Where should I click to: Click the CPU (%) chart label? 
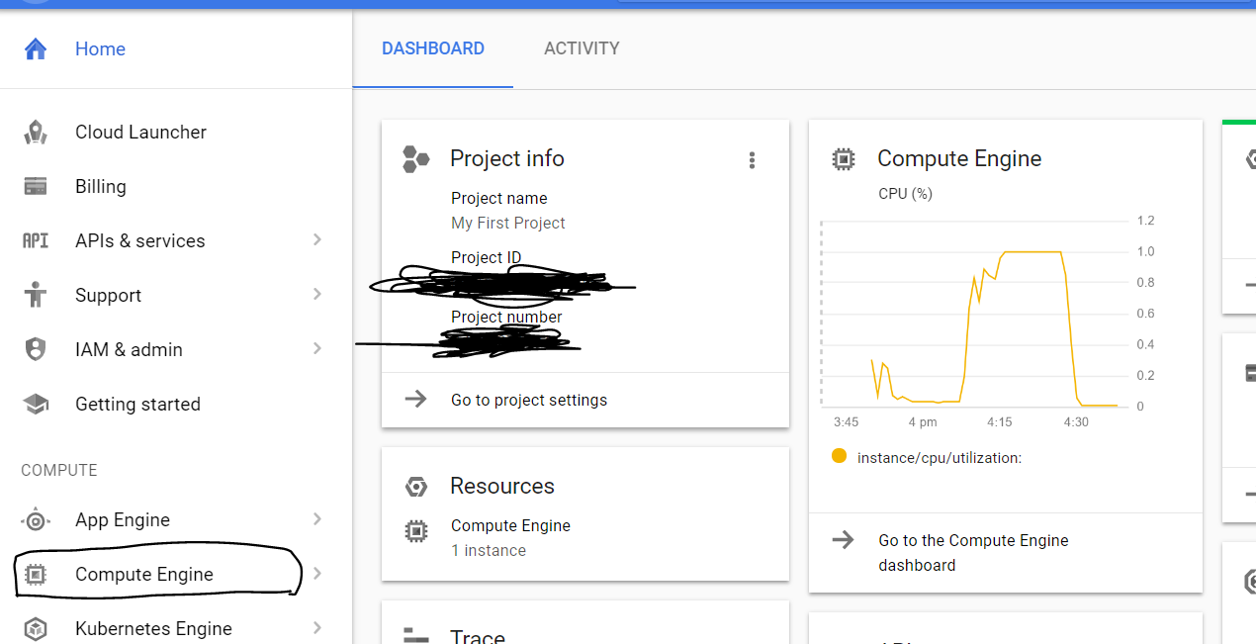pyautogui.click(x=905, y=194)
